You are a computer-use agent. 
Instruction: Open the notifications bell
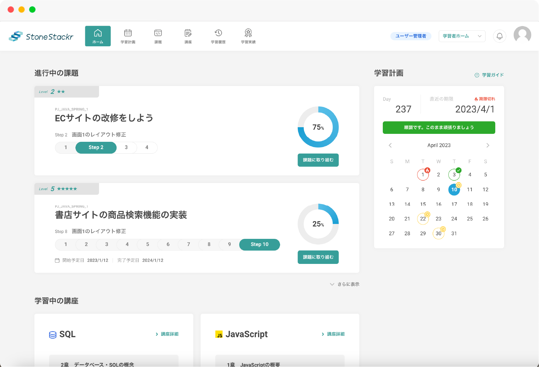(x=499, y=36)
